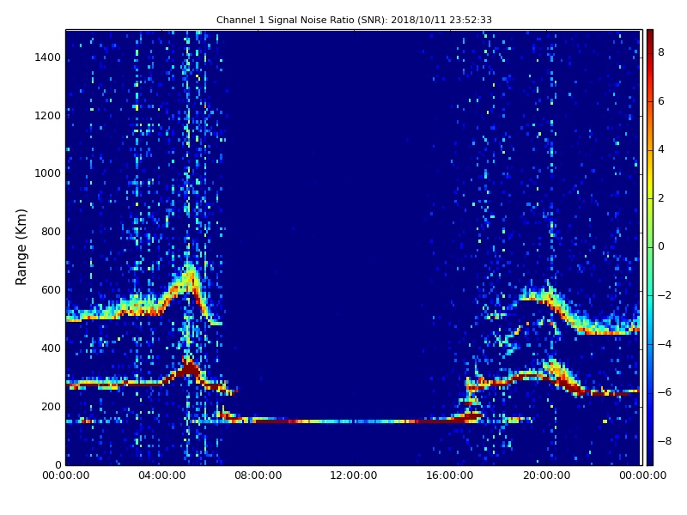Click the 12:00:00 time axis label

click(x=354, y=476)
